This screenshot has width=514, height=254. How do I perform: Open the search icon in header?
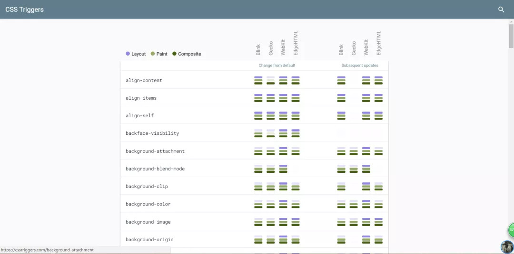(501, 9)
